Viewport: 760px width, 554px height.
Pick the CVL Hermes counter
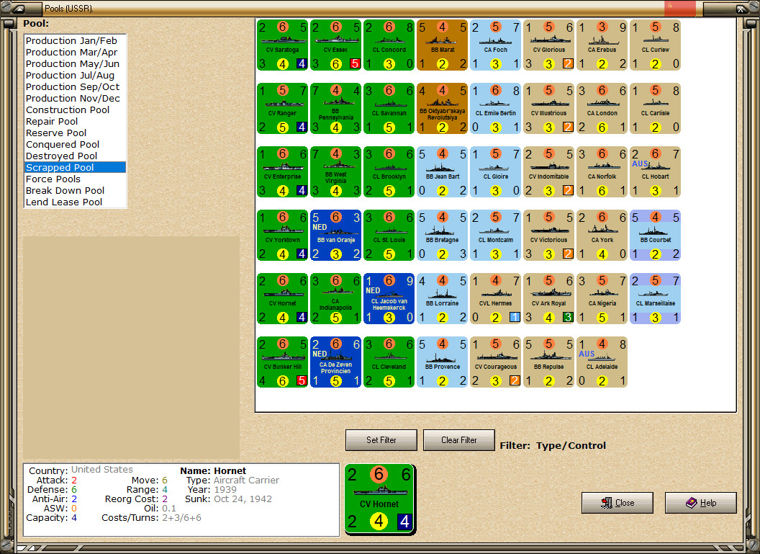[x=495, y=299]
